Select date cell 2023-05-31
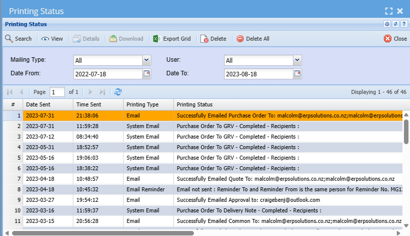 (48, 147)
